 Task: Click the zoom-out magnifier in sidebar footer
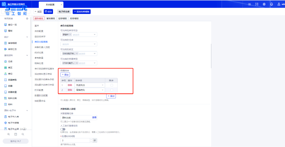tap(23, 134)
